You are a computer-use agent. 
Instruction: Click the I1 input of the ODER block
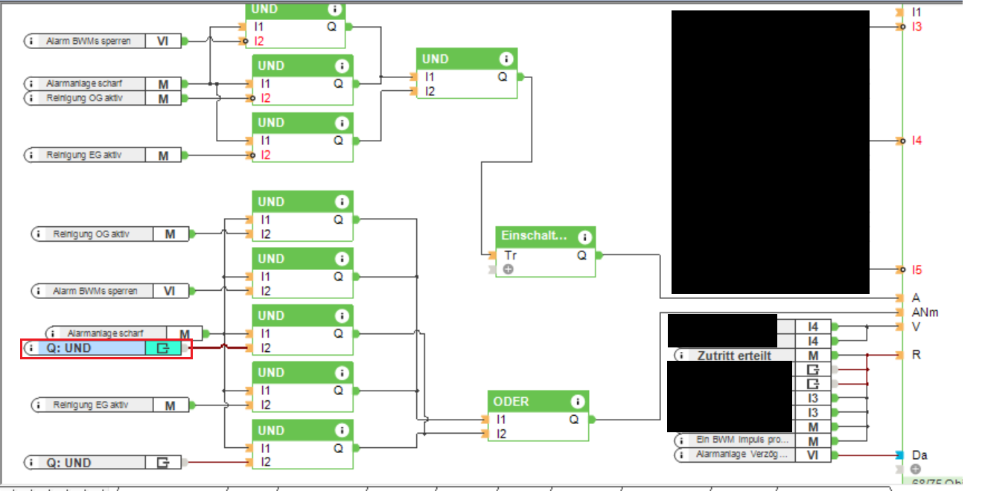click(501, 420)
